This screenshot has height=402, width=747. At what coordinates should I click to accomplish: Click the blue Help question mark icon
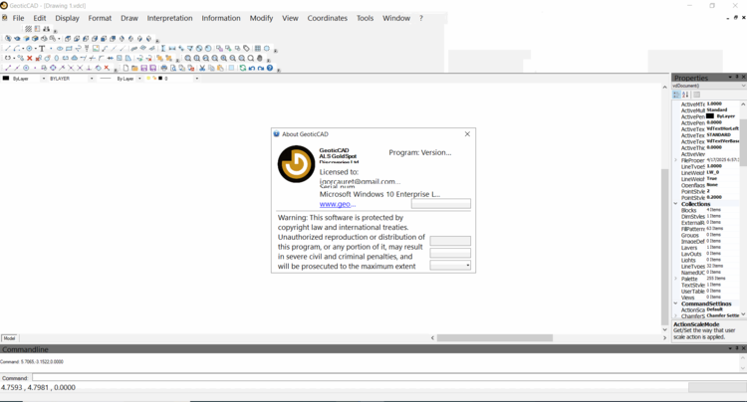(x=270, y=69)
